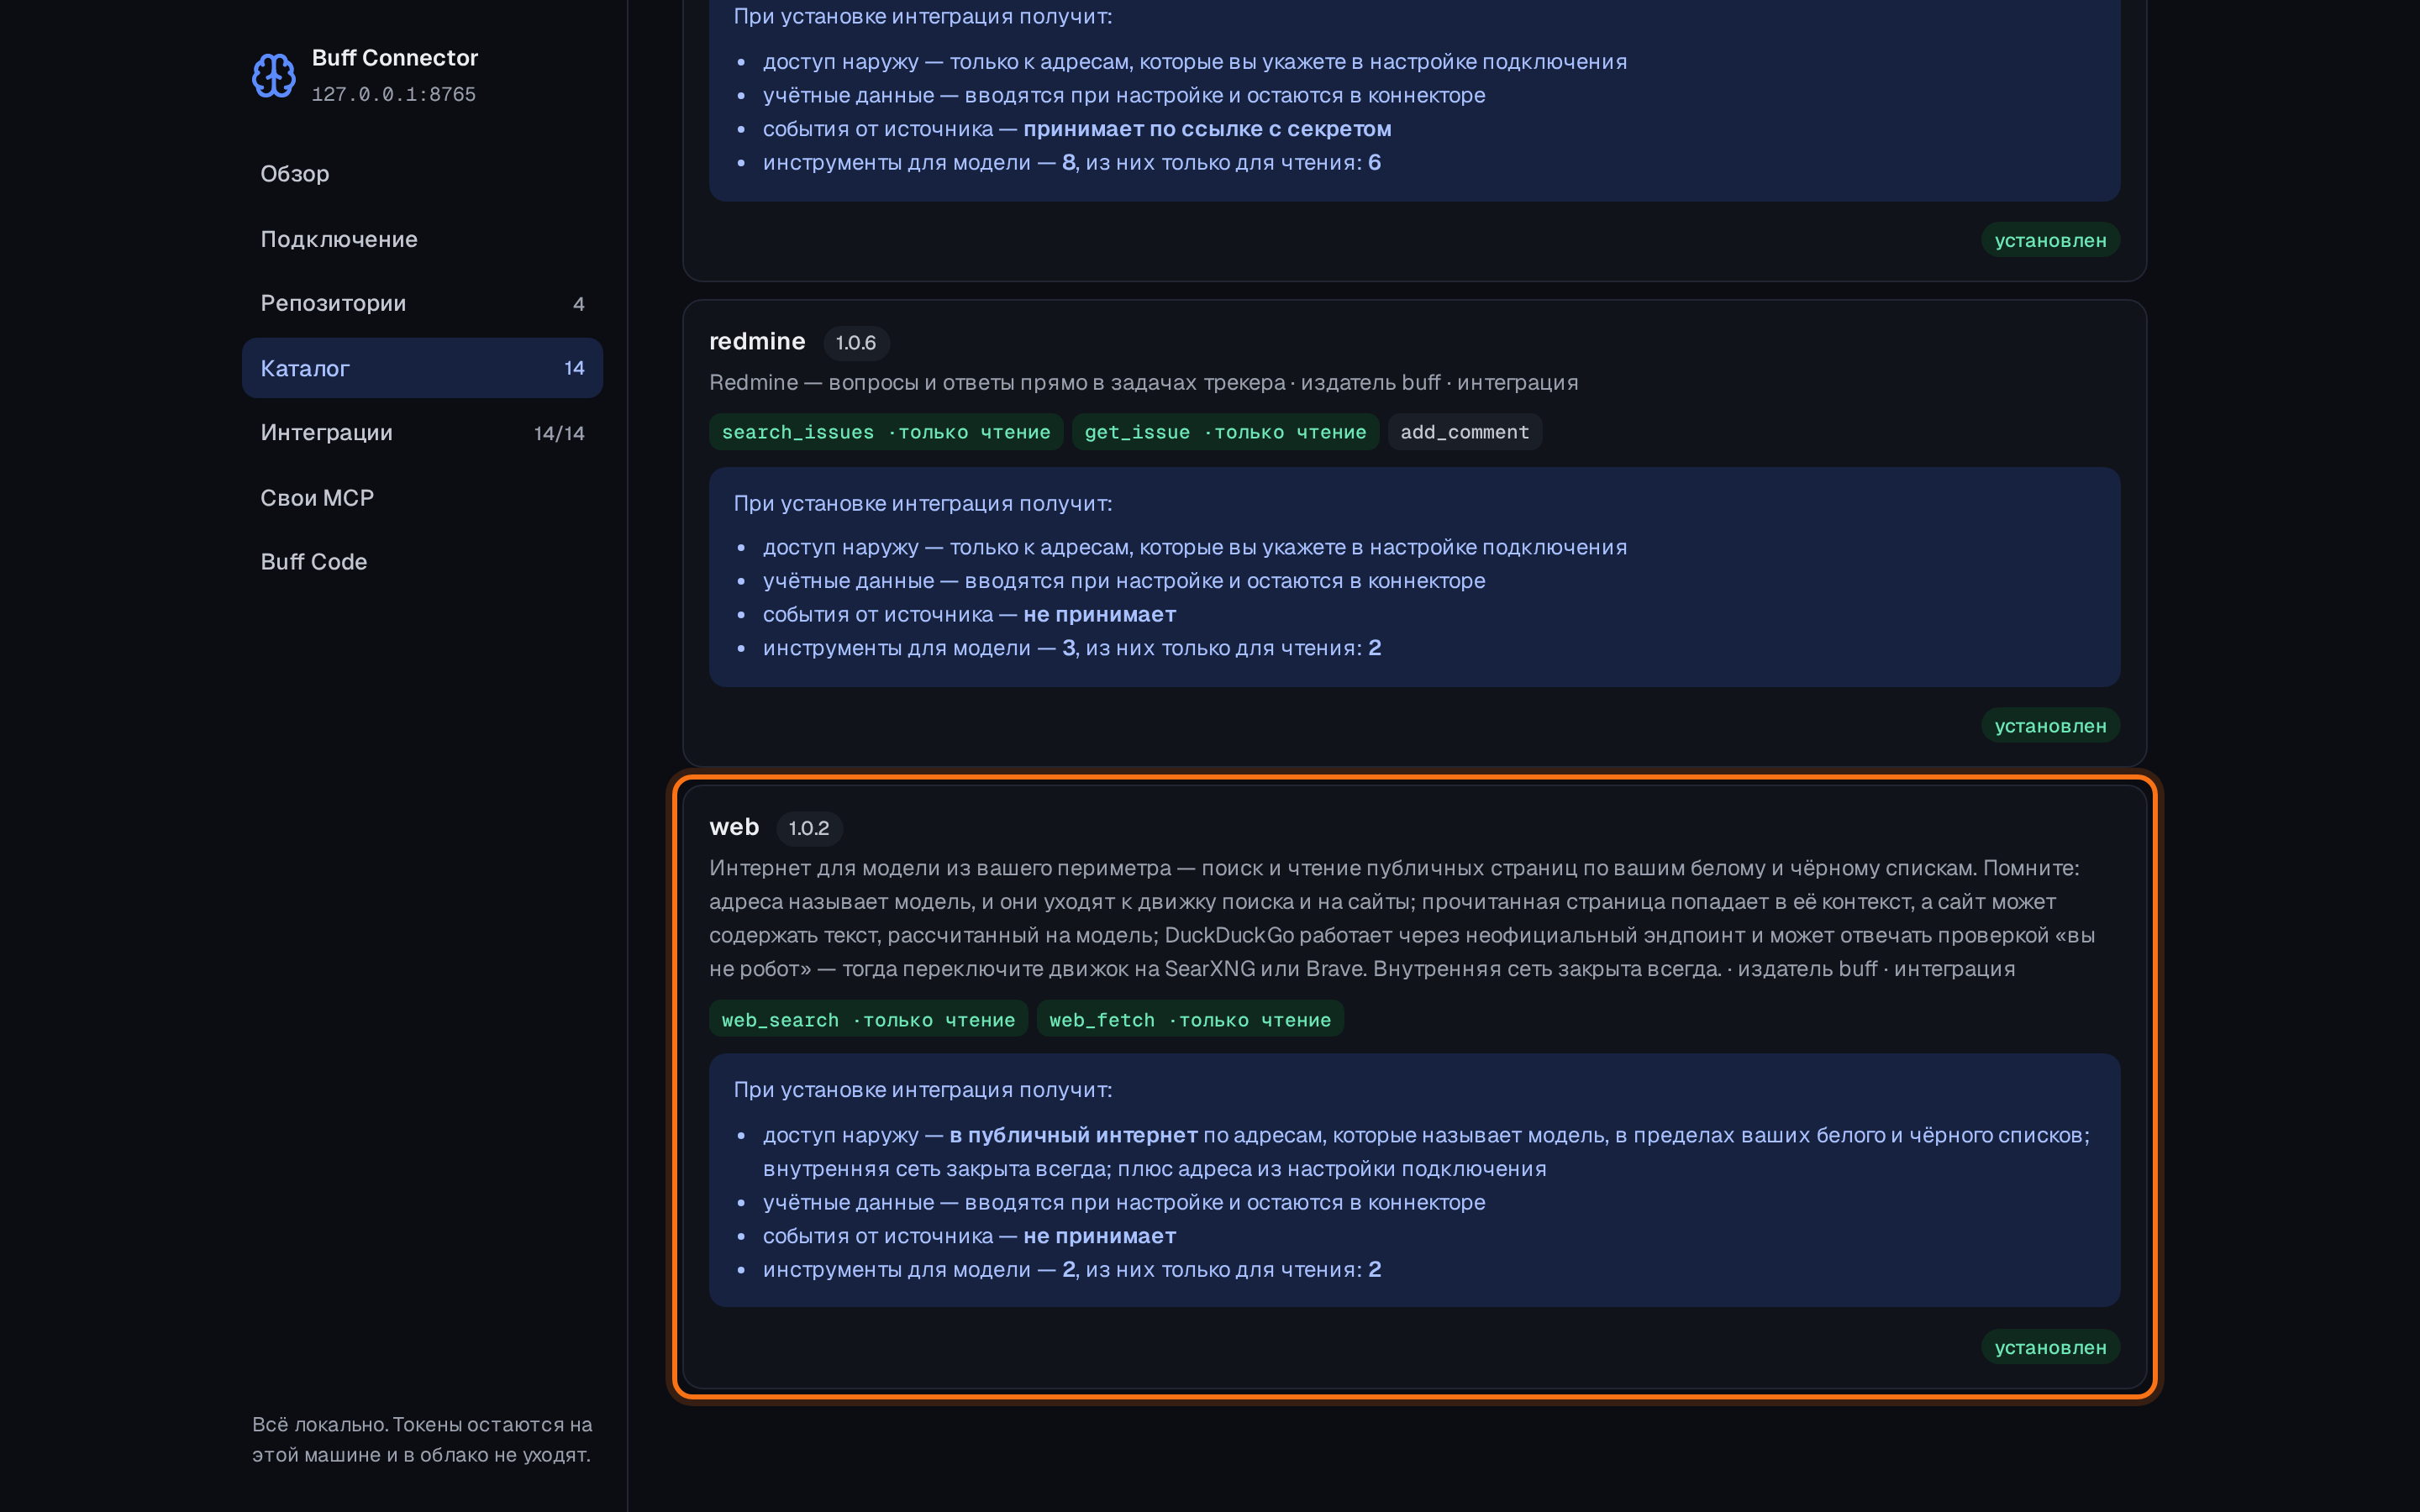The height and width of the screenshot is (1512, 2420).
Task: Click the Buff Connector brain logo icon
Action: coord(273,75)
